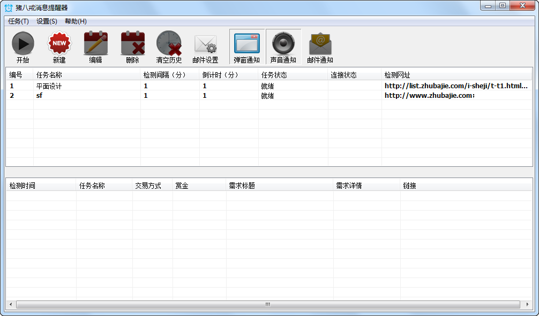Click the alarm clock app icon in title bar
Viewport: 539px width, 316px height.
[8, 7]
